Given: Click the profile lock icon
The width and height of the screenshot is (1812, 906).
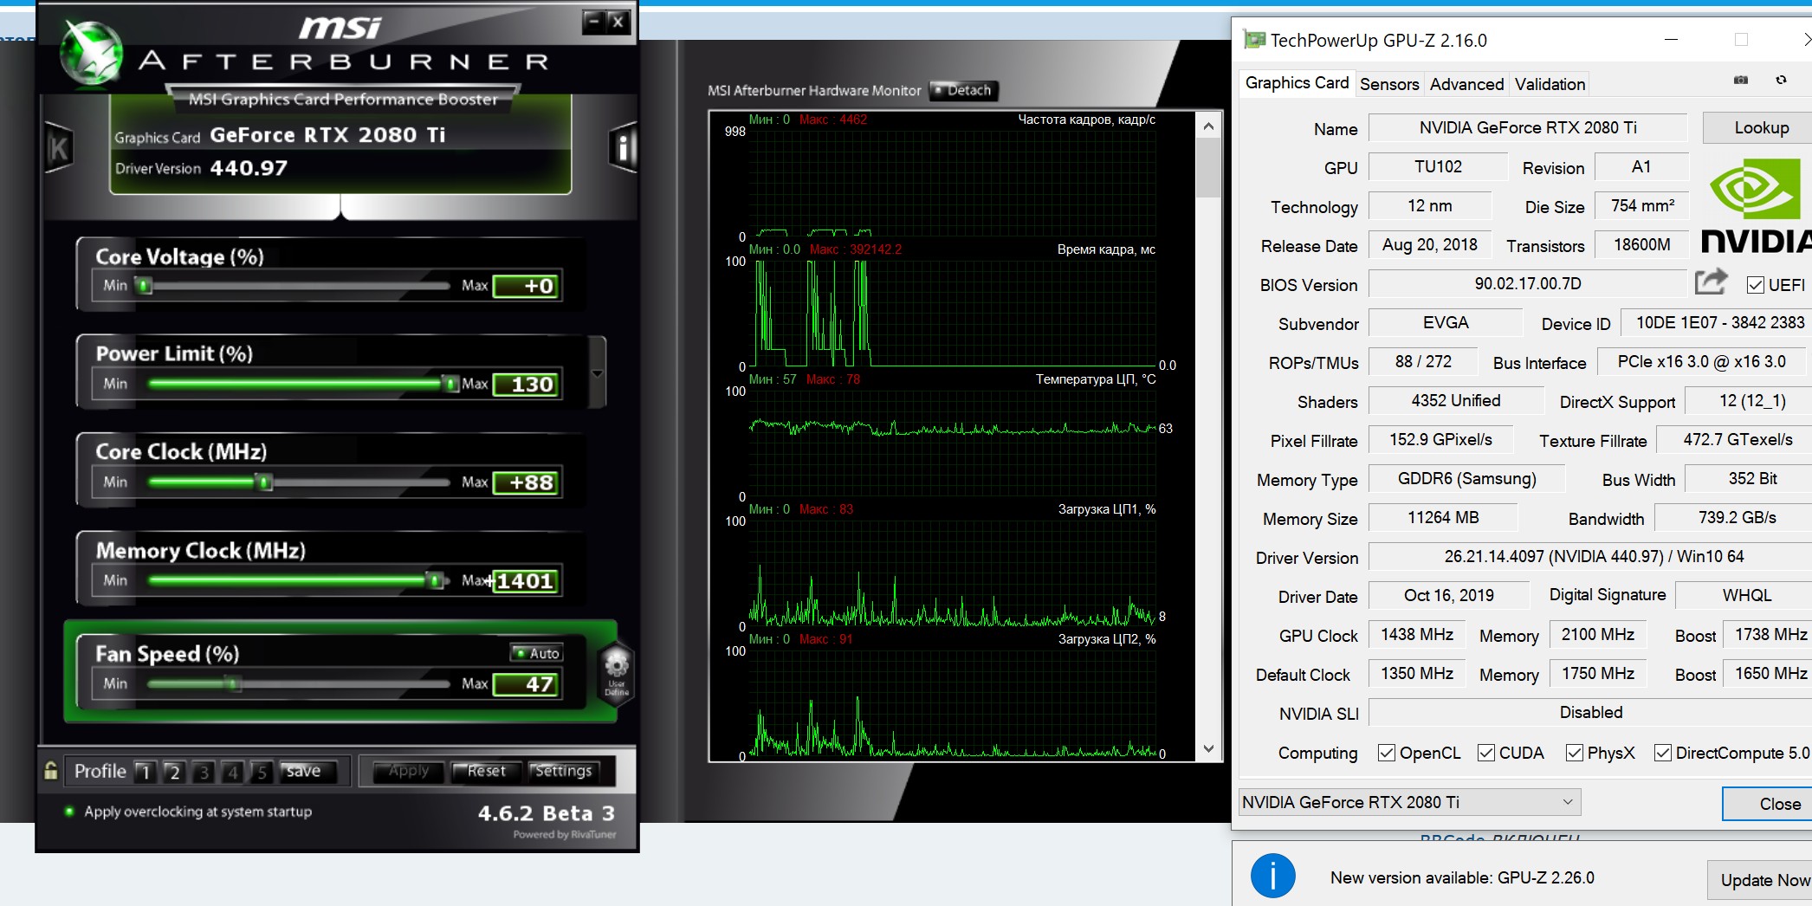Looking at the screenshot, I should (x=51, y=770).
